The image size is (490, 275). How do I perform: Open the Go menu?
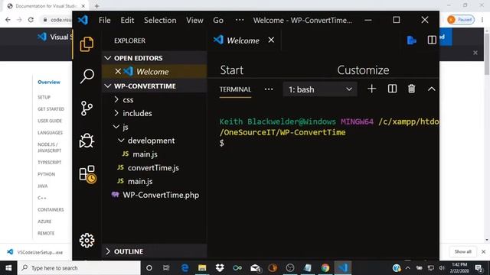pos(218,21)
